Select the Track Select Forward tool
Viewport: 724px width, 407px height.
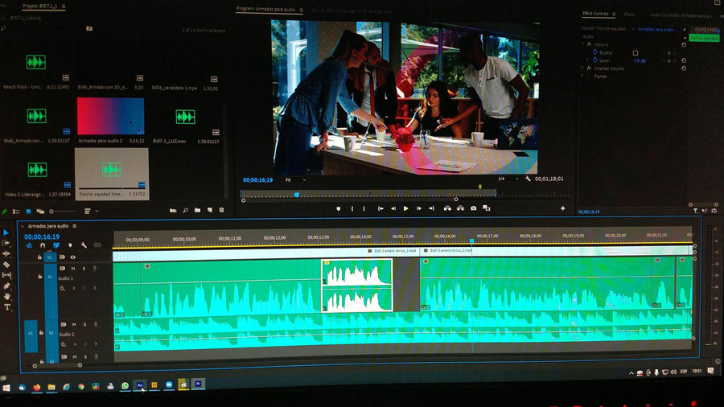6,243
